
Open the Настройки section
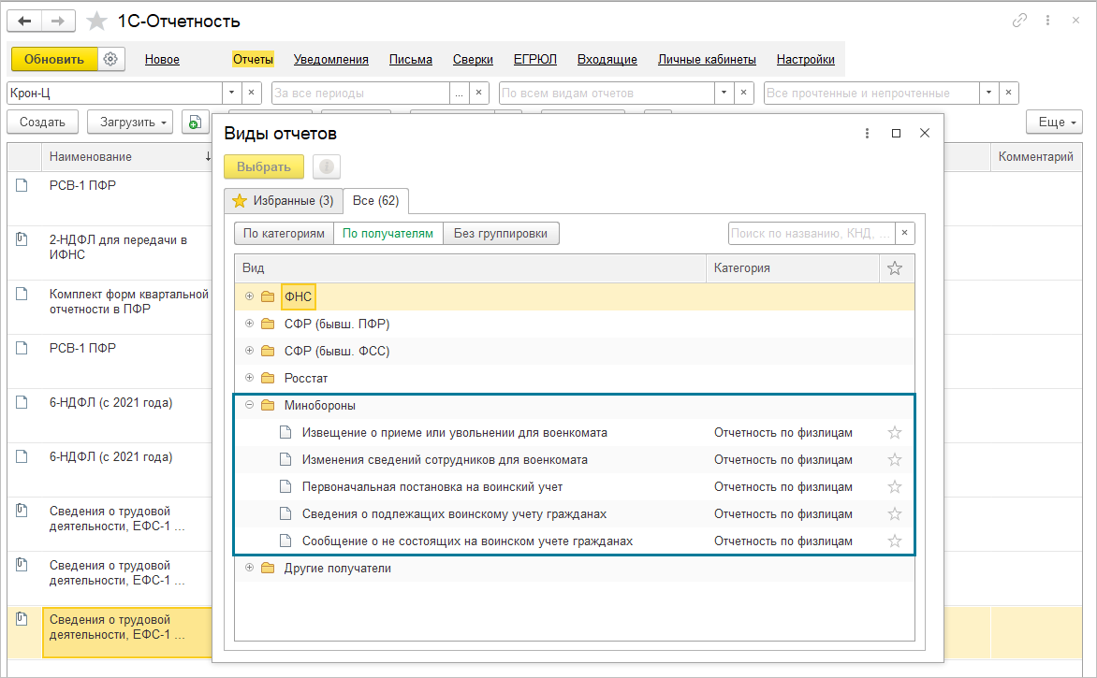pos(805,60)
